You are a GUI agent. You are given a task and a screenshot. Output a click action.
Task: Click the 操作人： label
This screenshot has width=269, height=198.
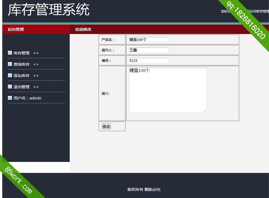point(108,50)
